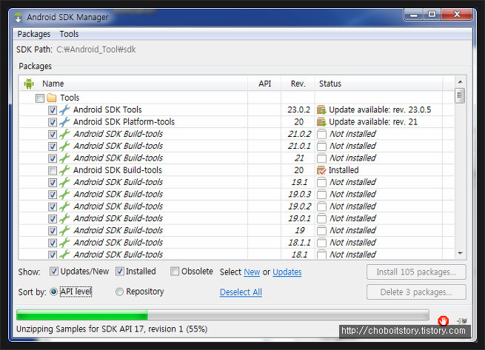Click the Name column header
The image size is (485, 350).
[133, 84]
